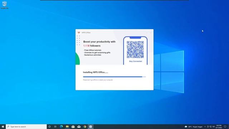Click the 'Type here to search' box
This screenshot has width=229, height=129.
click(26, 126)
